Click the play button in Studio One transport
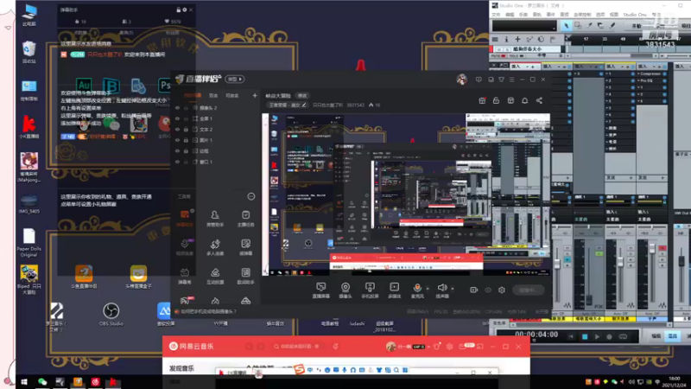 [597, 336]
